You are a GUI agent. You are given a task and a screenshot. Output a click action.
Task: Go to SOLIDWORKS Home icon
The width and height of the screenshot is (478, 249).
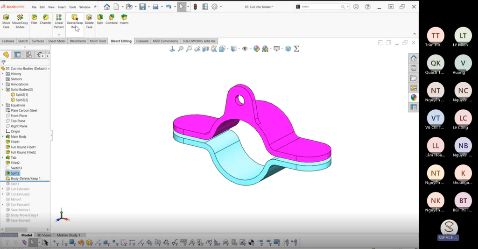tap(107, 7)
